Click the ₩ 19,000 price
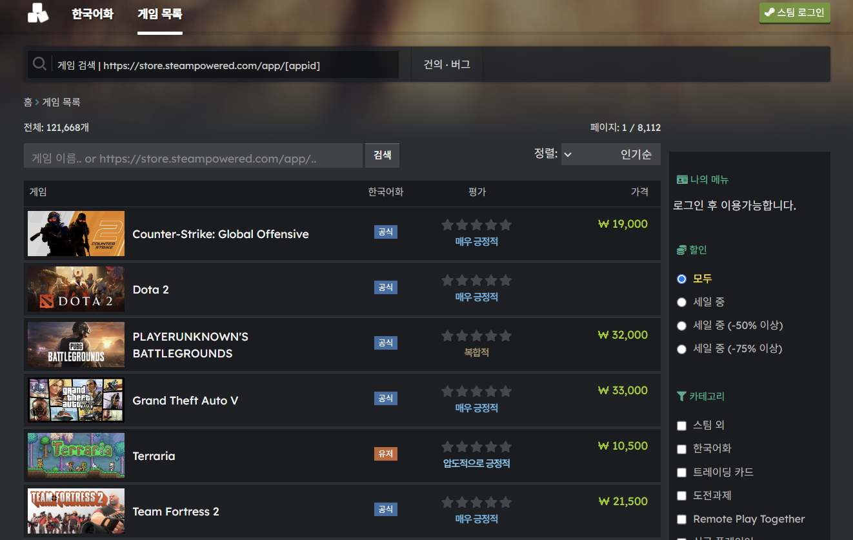Image resolution: width=853 pixels, height=540 pixels. 623,224
